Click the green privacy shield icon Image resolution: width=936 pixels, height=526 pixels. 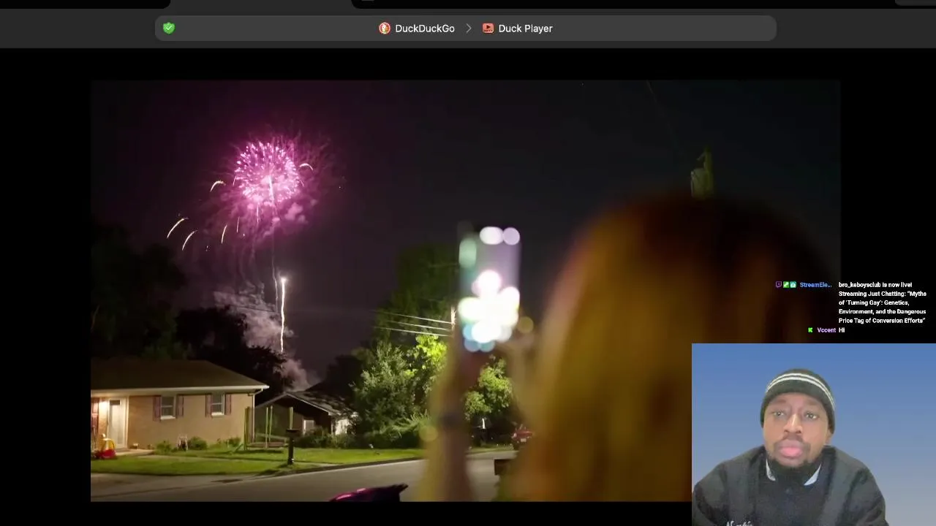click(x=169, y=28)
